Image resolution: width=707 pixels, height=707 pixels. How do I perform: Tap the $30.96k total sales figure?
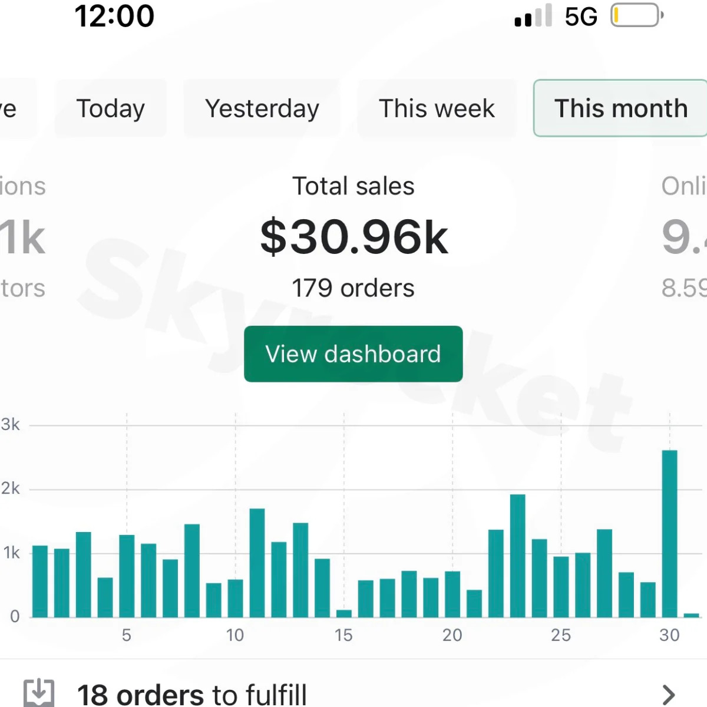[x=354, y=237]
